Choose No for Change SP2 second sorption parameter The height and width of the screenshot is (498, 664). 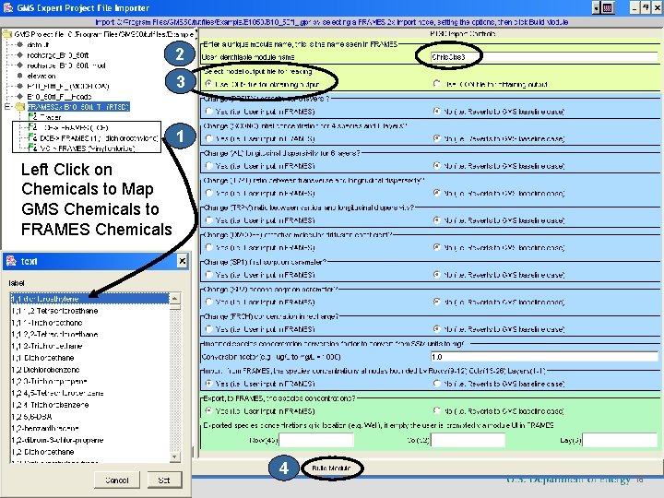pos(436,302)
